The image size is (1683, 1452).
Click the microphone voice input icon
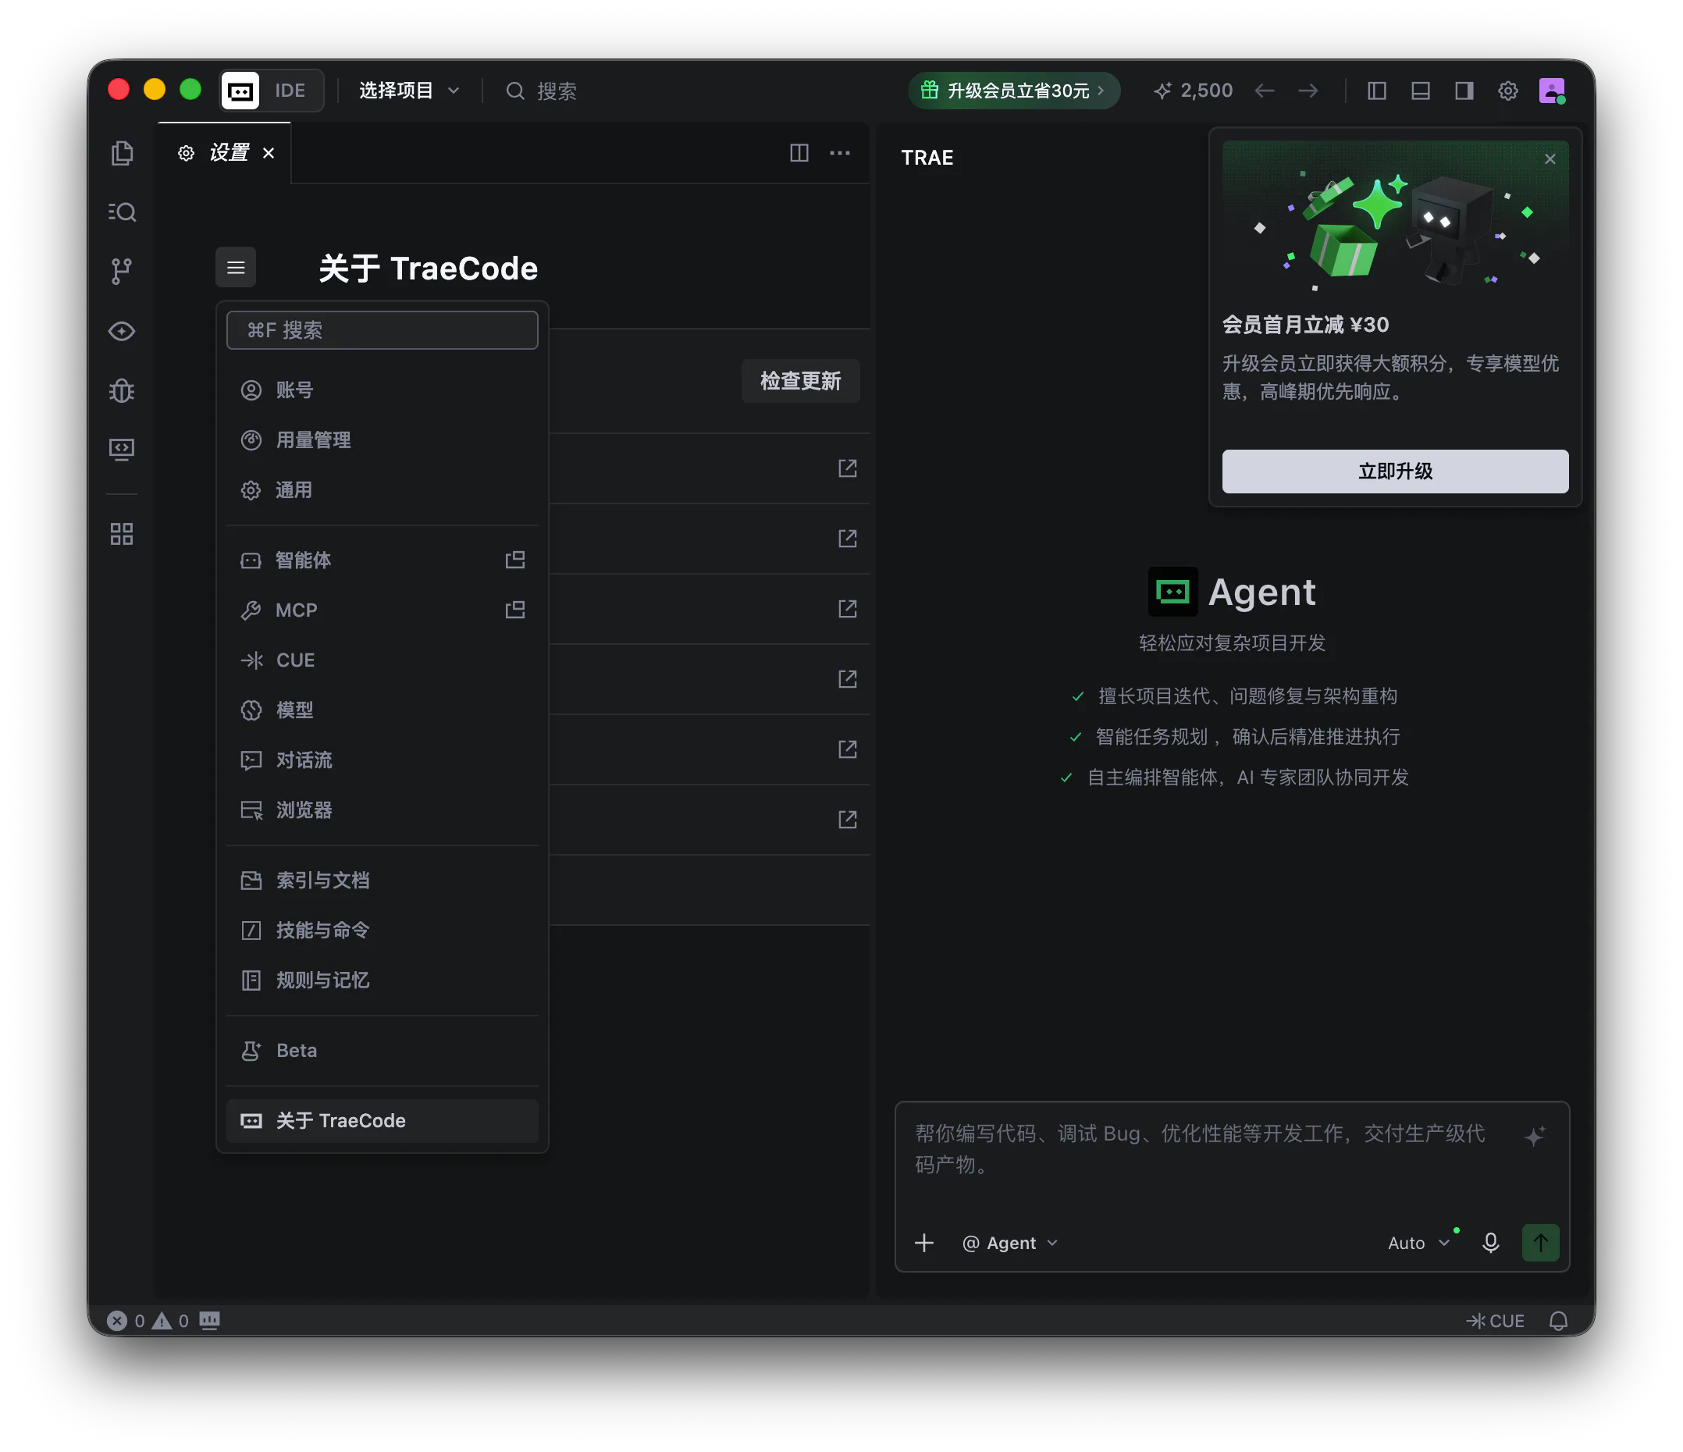click(1490, 1243)
